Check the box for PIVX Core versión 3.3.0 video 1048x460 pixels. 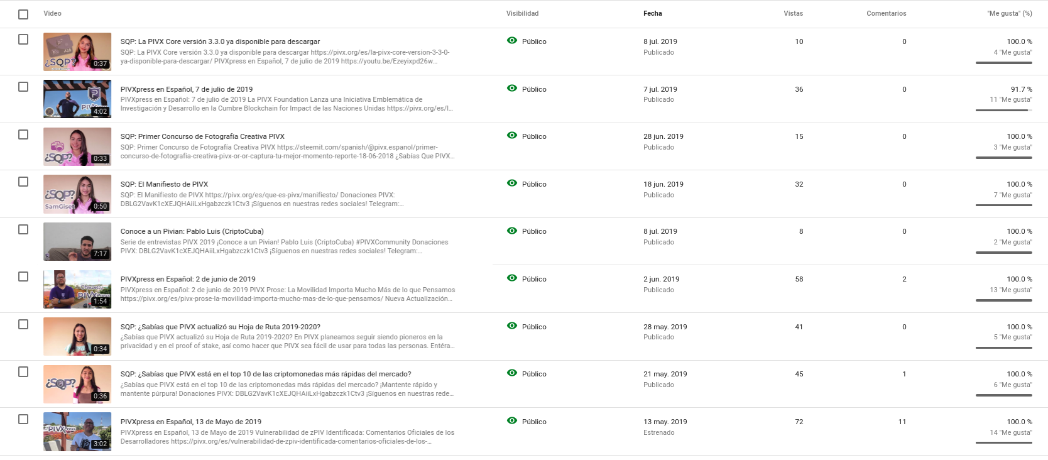23,40
